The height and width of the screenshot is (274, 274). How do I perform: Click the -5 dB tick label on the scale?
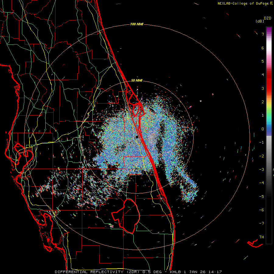click(262, 196)
